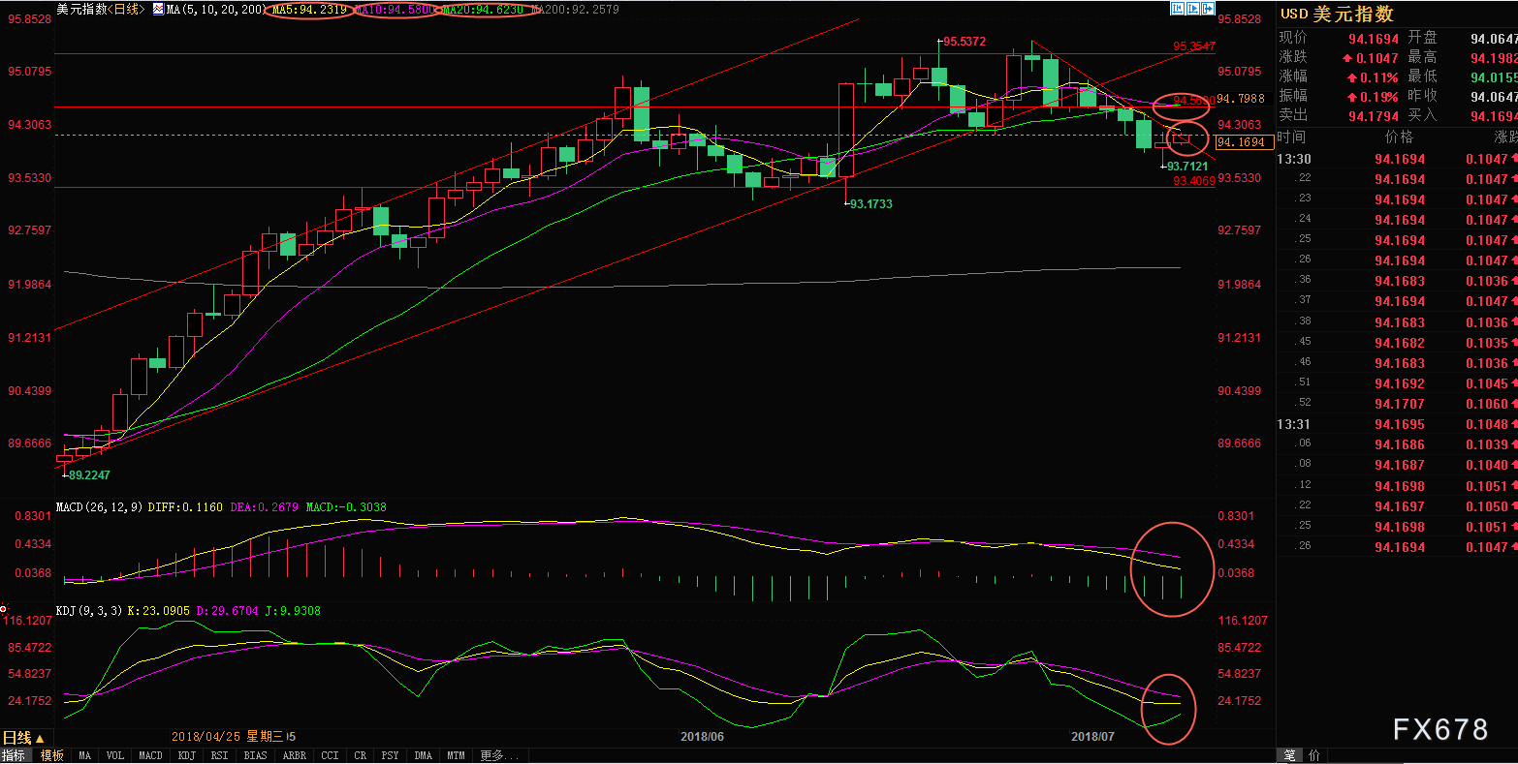Click the 最低 value 94.0155
Viewport: 1518px width, 764px height.
[x=1494, y=77]
